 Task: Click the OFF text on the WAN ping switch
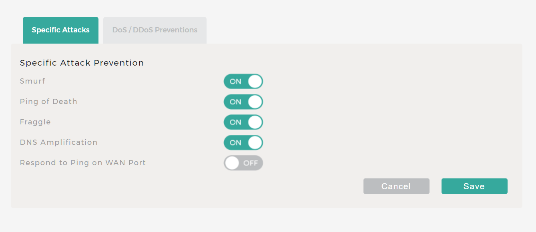pyautogui.click(x=251, y=163)
